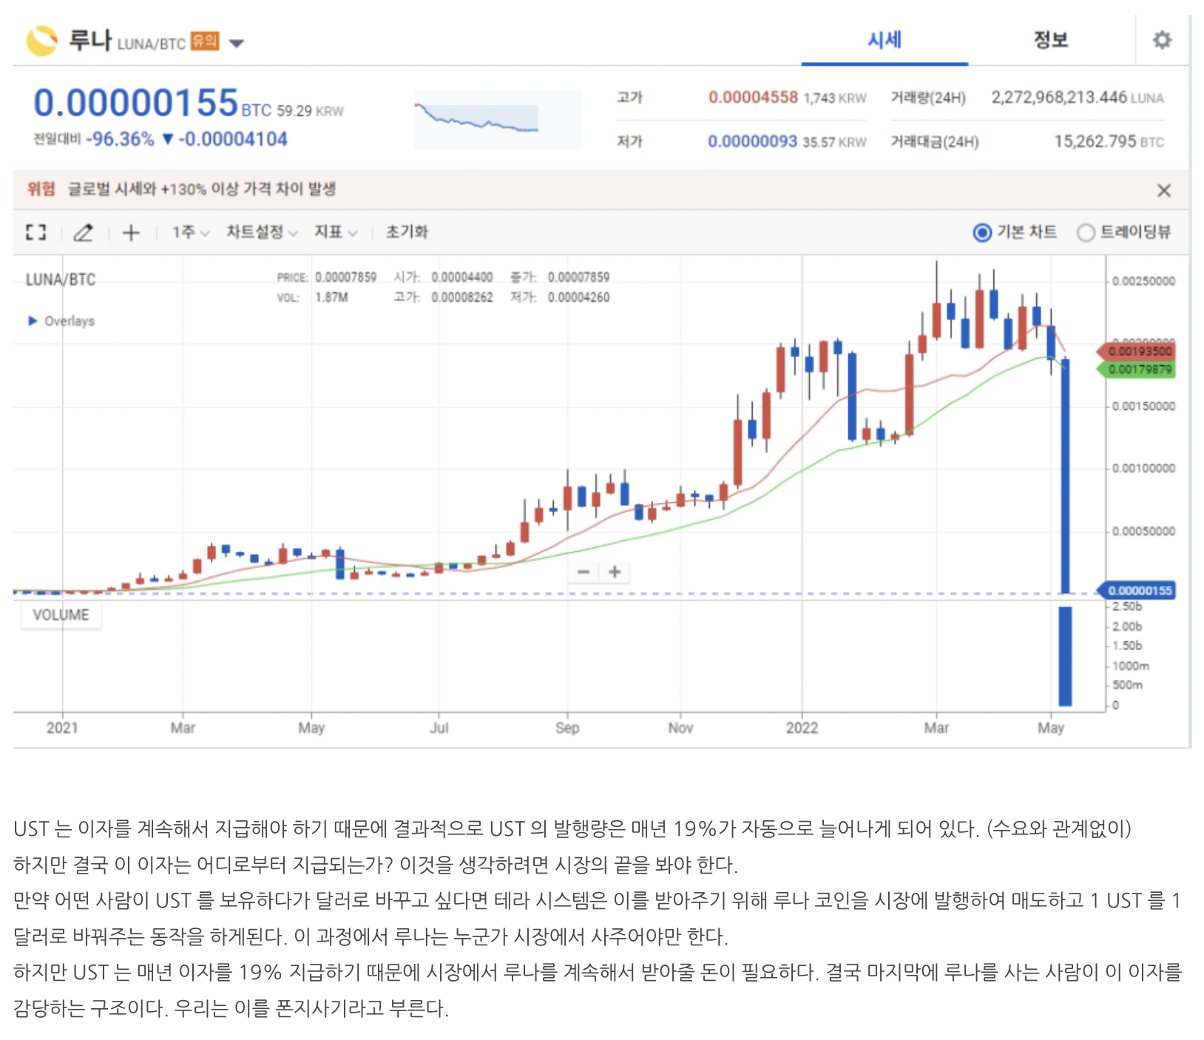
Task: Zoom in chart with plus button
Action: 615,572
